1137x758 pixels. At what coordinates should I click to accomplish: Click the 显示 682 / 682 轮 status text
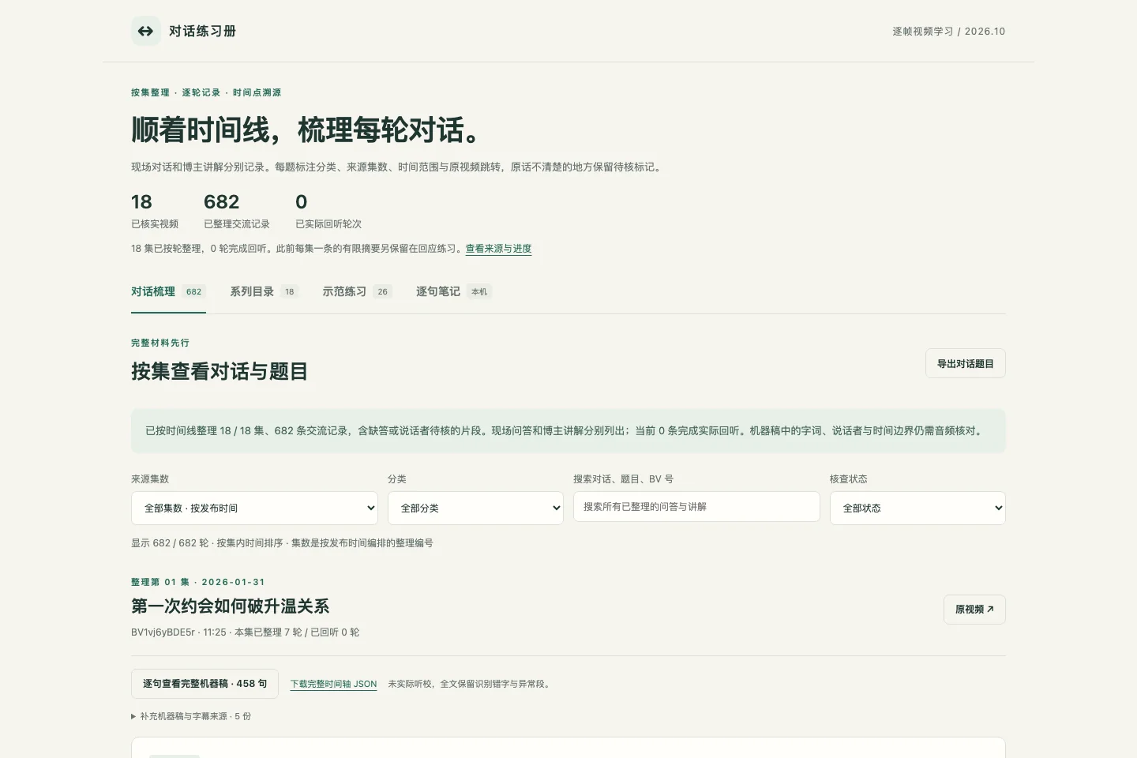click(x=282, y=543)
